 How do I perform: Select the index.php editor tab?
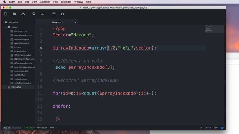tap(56, 22)
